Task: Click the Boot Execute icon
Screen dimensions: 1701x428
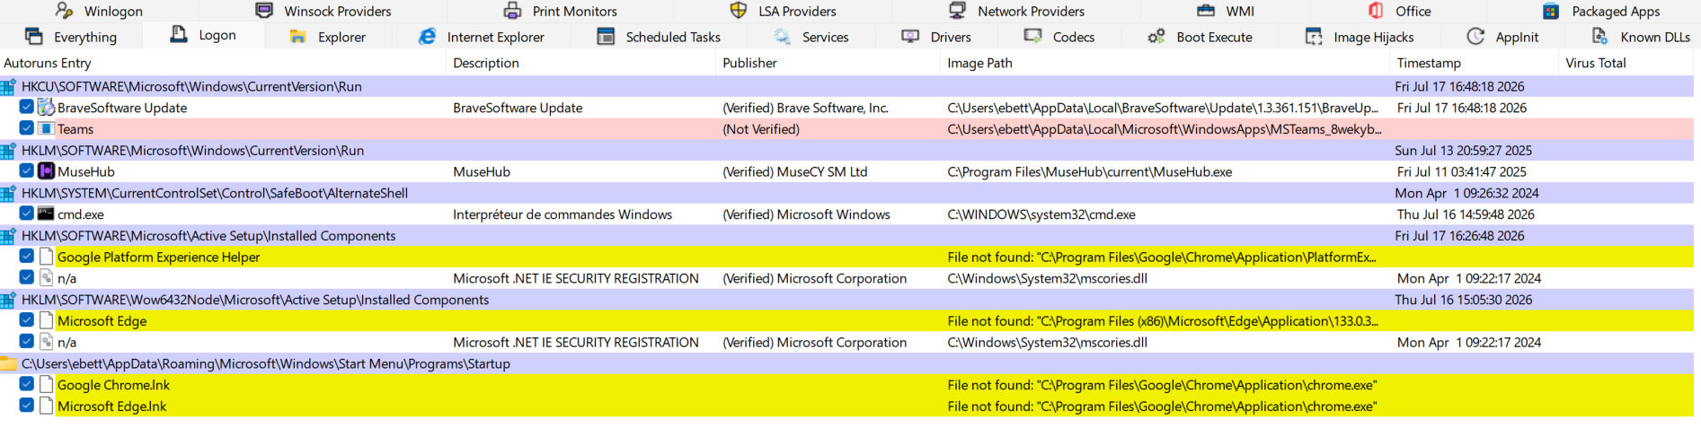Action: point(1156,36)
